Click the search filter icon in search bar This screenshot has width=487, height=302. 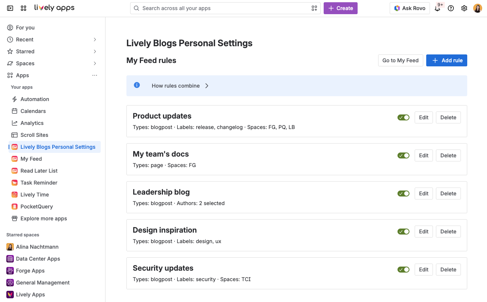314,8
